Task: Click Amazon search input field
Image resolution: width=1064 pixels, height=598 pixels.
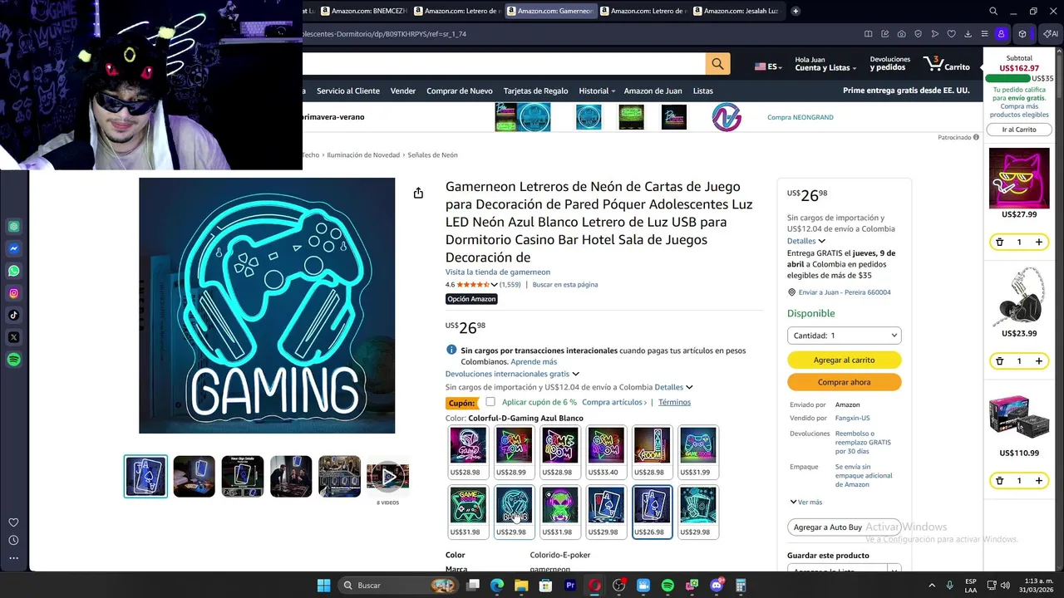Action: point(504,64)
